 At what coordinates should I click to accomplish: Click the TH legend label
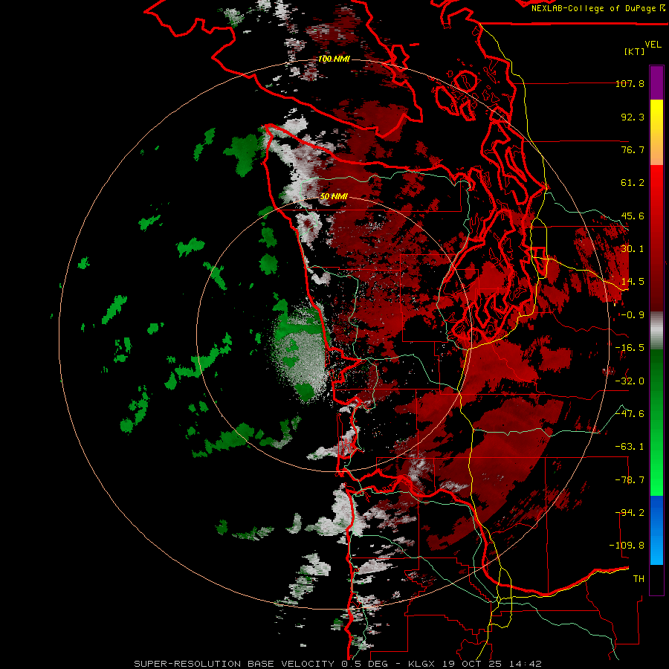[x=639, y=579]
